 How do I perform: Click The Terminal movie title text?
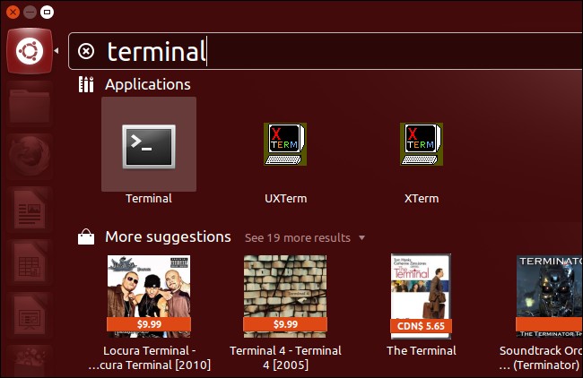[x=422, y=350]
